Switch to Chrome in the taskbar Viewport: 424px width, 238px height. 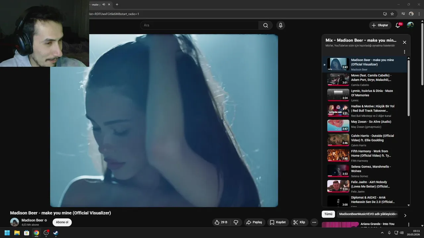pos(36,233)
